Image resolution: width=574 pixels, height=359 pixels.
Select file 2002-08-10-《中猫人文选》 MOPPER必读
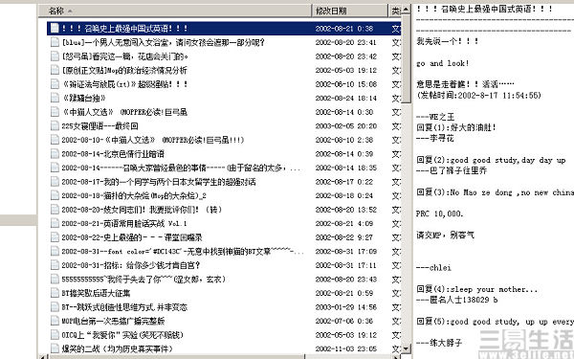coord(153,140)
